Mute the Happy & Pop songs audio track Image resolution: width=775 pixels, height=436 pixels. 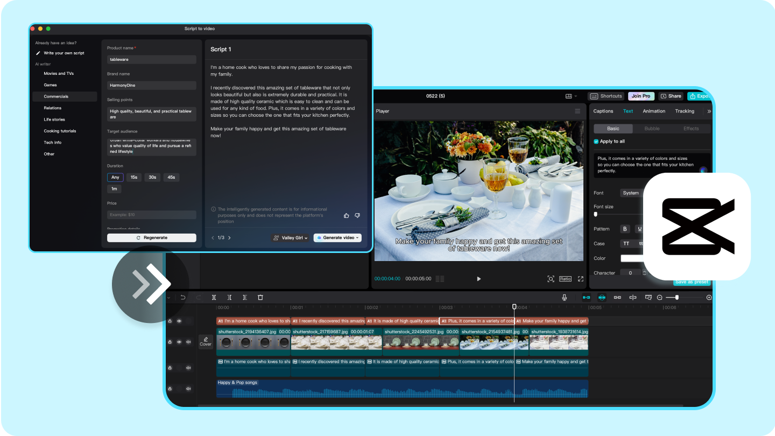coord(188,388)
